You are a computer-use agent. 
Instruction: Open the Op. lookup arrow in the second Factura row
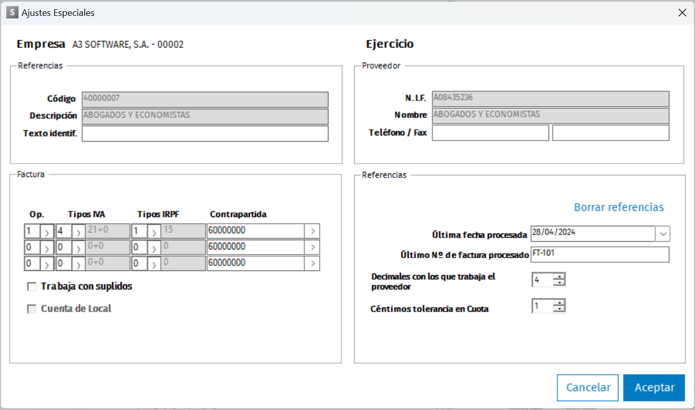46,247
